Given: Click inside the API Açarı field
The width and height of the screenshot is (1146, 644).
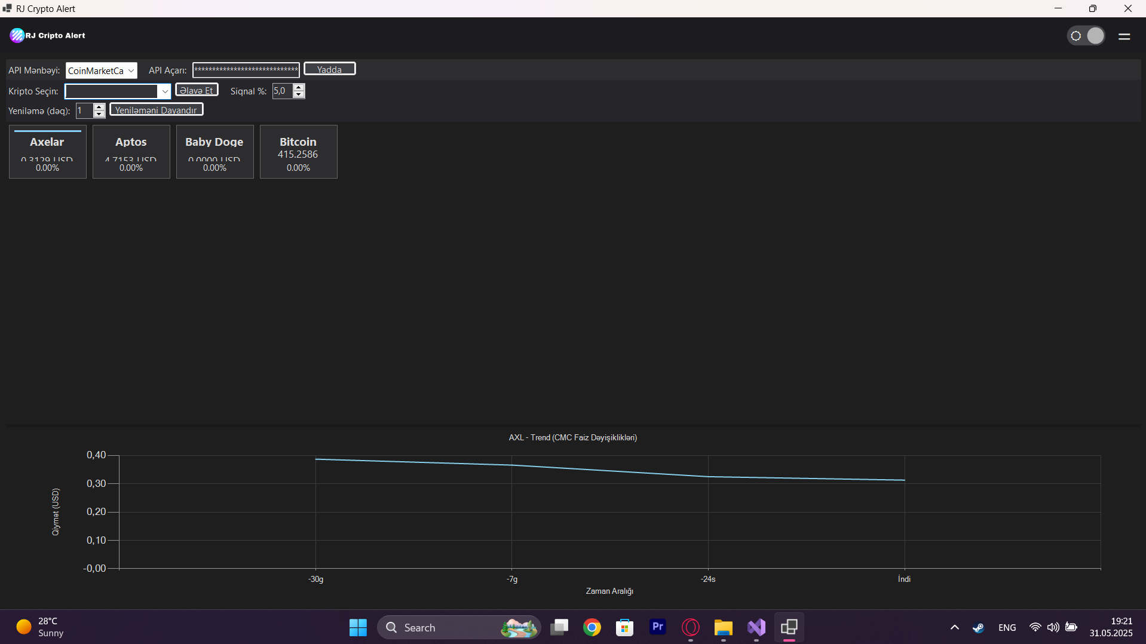Looking at the screenshot, I should (245, 70).
